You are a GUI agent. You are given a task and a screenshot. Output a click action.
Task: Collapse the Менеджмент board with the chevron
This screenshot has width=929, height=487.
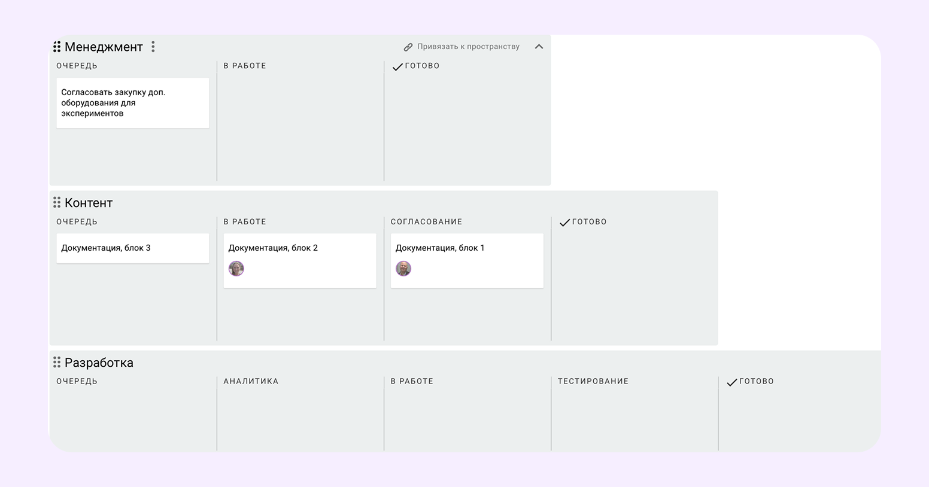point(539,47)
